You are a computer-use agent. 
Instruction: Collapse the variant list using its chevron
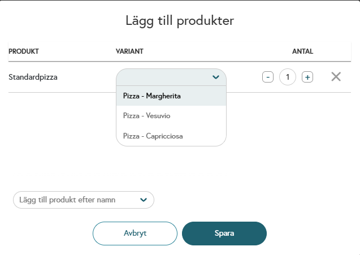coord(215,77)
